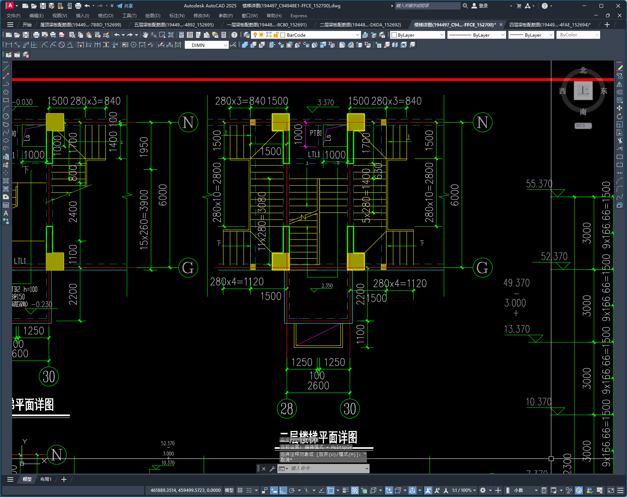The image size is (627, 497).
Task: Select the Rotate tool in modify toolbar
Action: tap(620, 116)
